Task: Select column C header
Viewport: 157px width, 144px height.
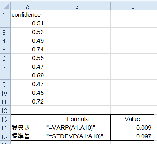Action: tap(132, 6)
